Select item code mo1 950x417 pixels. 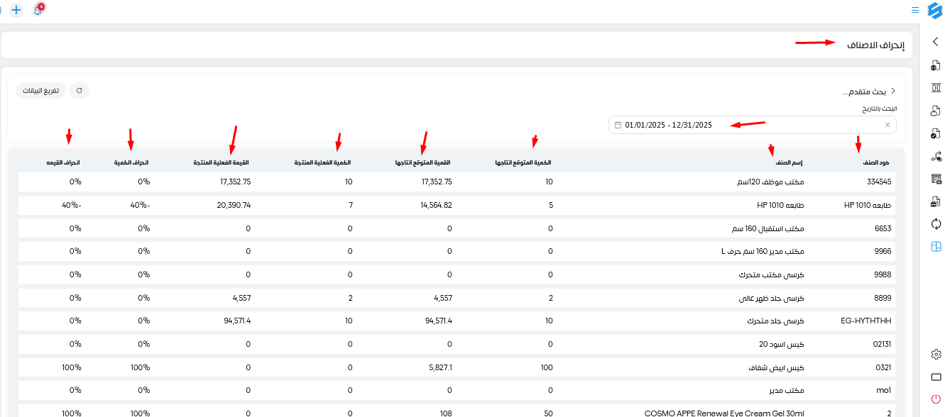click(884, 390)
